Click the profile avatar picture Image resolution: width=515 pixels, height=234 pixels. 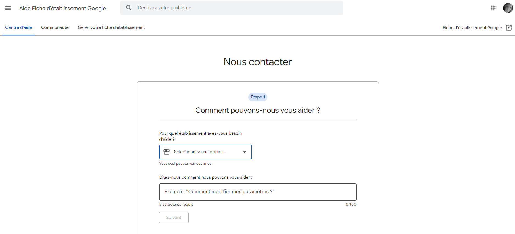click(508, 8)
